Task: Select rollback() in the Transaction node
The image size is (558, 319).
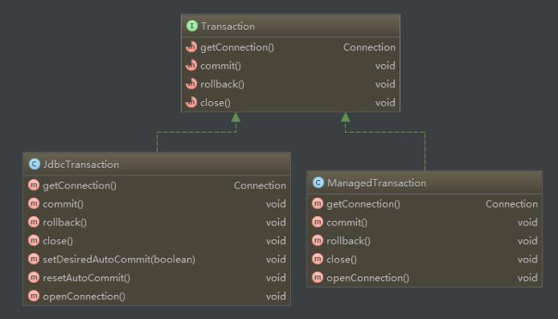Action: tap(222, 84)
